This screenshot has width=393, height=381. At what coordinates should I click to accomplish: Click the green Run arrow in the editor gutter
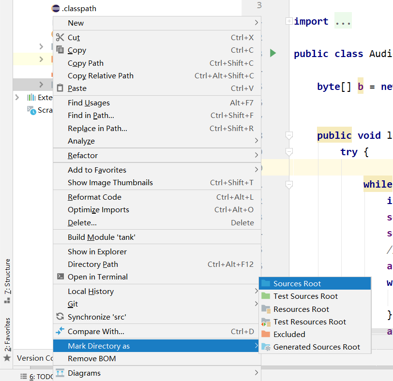pyautogui.click(x=273, y=53)
